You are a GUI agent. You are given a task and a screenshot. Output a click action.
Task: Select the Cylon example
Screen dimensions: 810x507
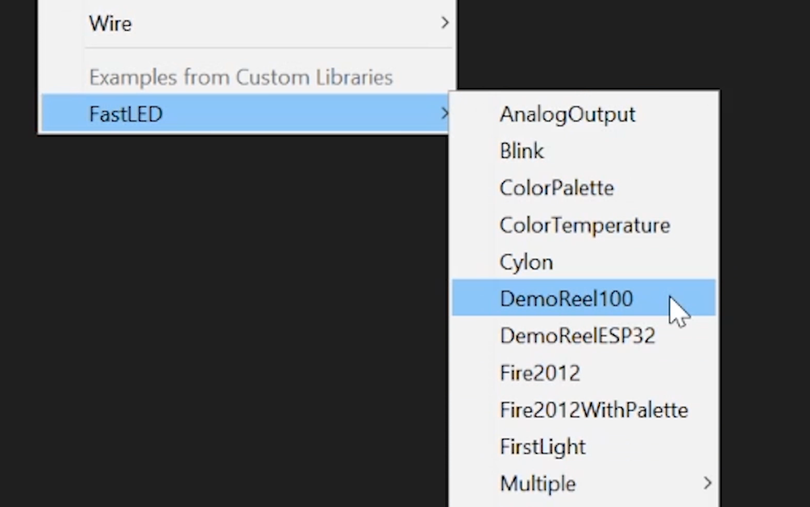tap(526, 263)
